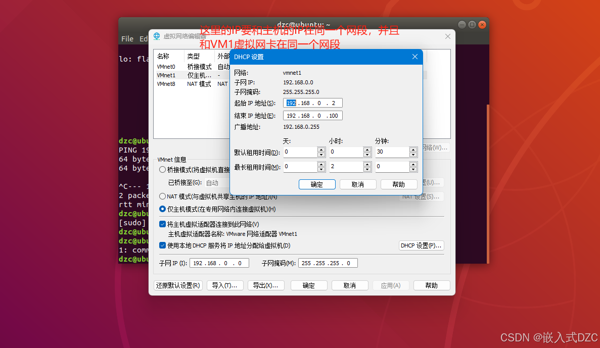This screenshot has width=600, height=348.
Task: Increase maximum lease days value
Action: point(321,164)
